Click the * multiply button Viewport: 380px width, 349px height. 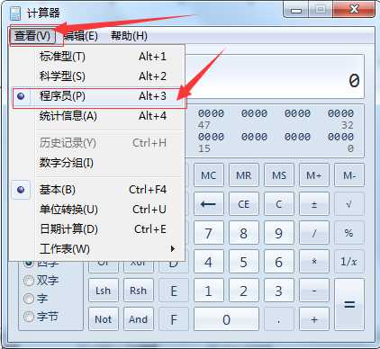(314, 262)
